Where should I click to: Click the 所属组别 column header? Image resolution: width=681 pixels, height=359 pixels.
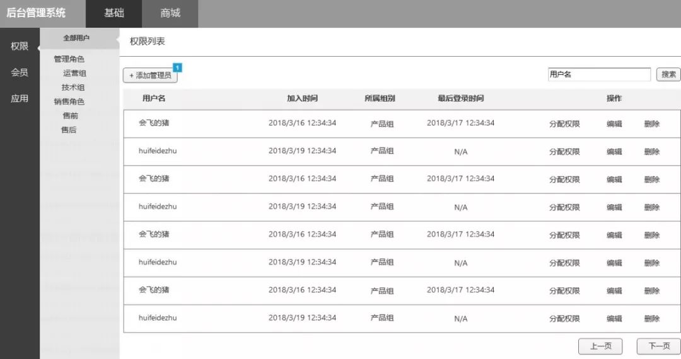[380, 98]
